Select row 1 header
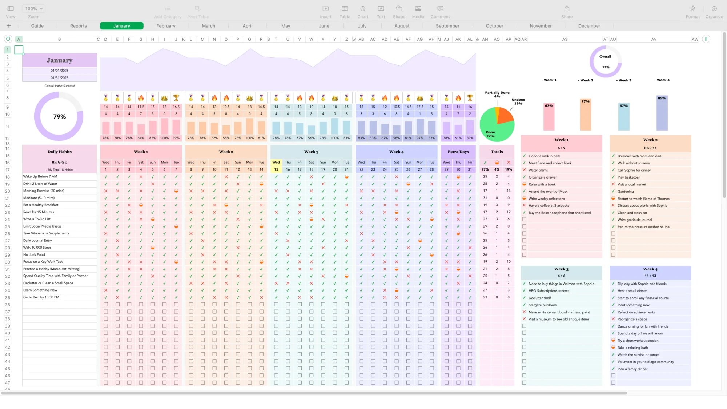Image resolution: width=727 pixels, height=409 pixels. point(7,50)
